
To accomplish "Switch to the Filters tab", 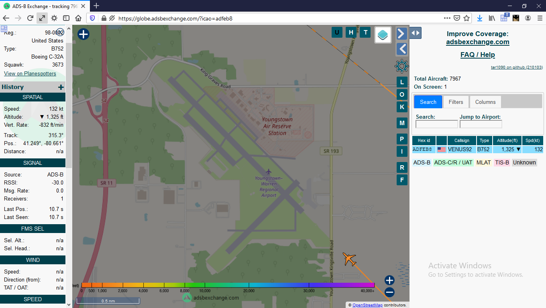I will [x=456, y=102].
